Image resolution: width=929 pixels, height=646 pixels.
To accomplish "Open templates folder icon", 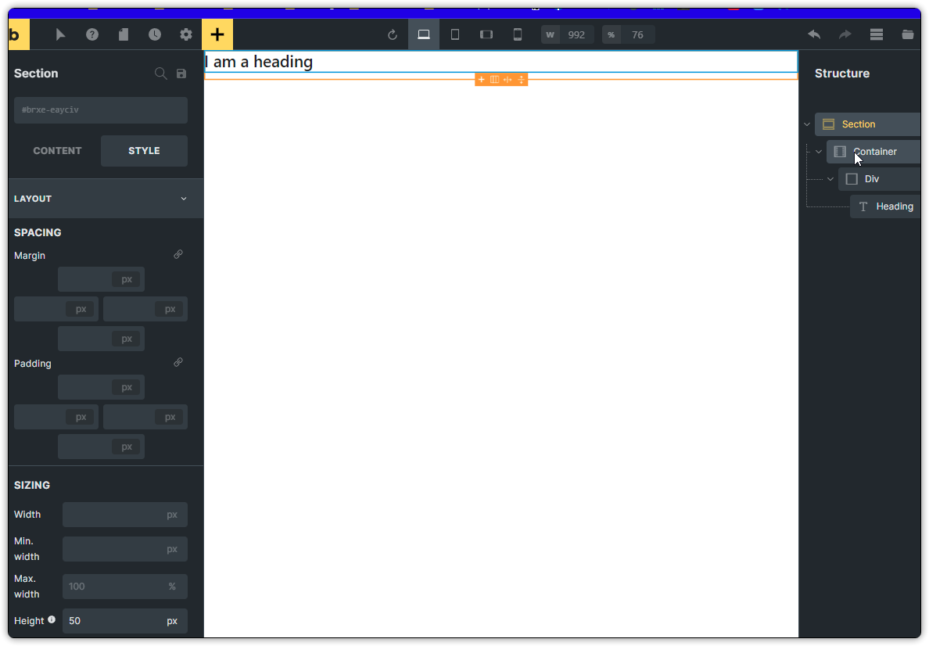I will click(908, 34).
